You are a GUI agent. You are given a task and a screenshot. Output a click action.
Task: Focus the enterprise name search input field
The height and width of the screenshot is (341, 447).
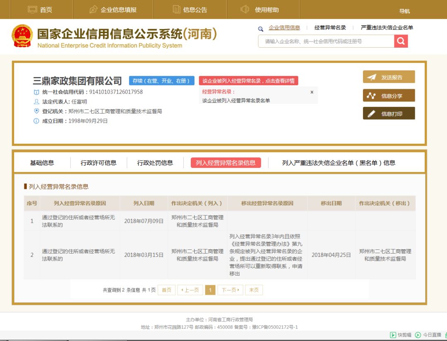tap(326, 41)
